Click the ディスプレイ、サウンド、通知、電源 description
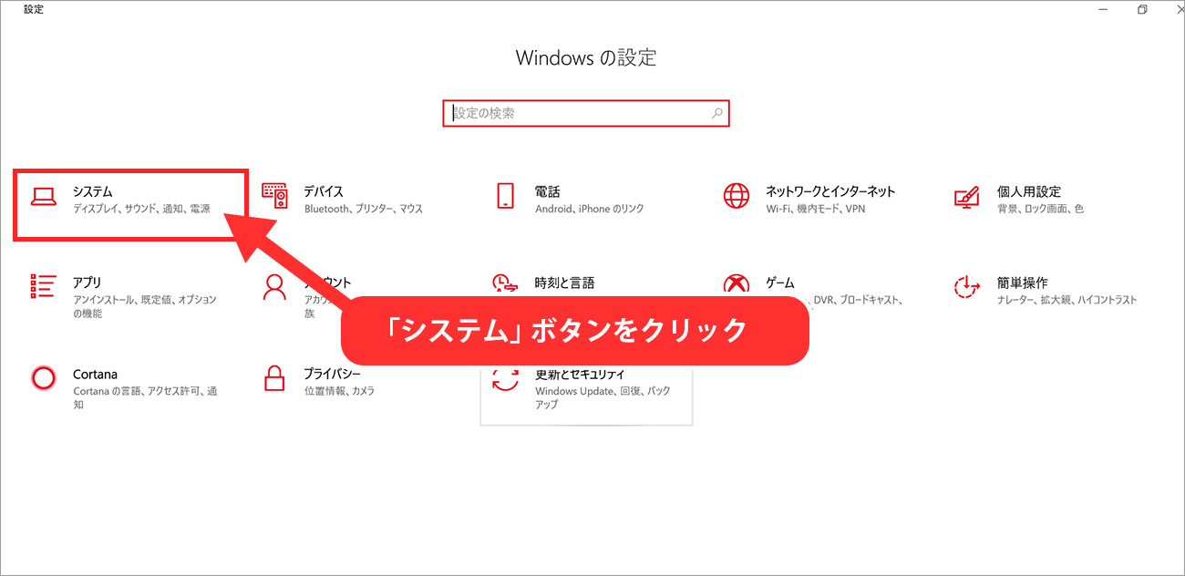The height and width of the screenshot is (576, 1185). tap(141, 209)
